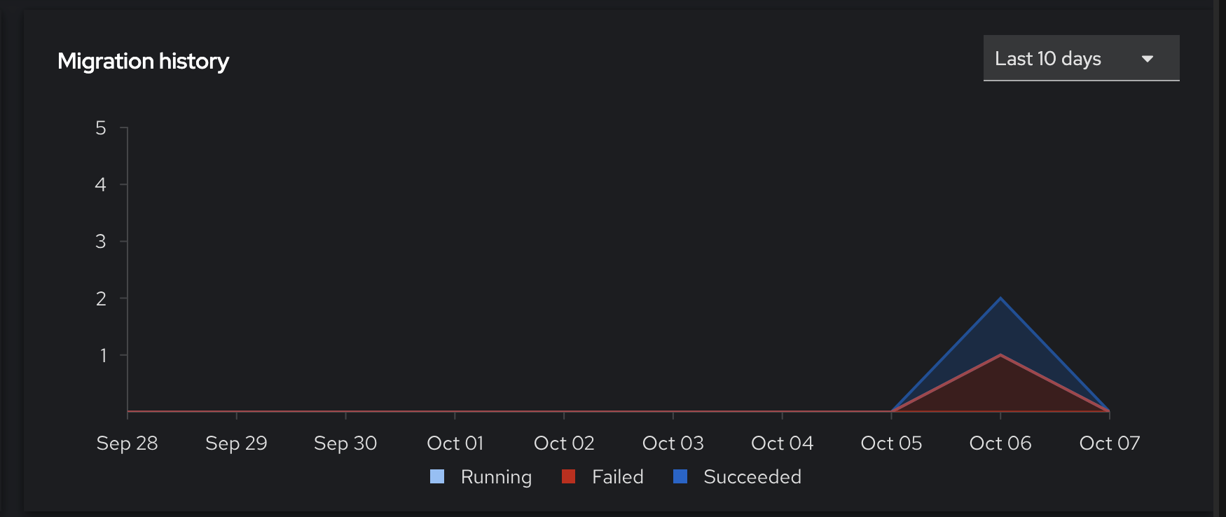Click the Running legend color square

click(x=437, y=477)
